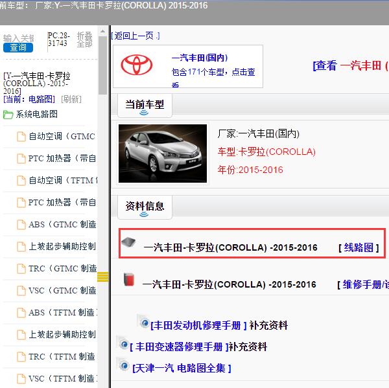Click document icon of first PTC 加热器 row

[21, 159]
